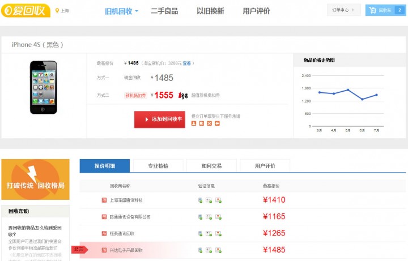Viewport: 408px width, 261px height.
Task: Click the second orange service promise icon
Action: [201, 123]
